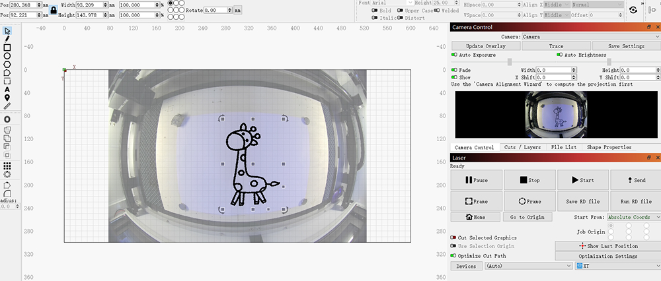Open the Font Arial dropdown

tap(393, 3)
